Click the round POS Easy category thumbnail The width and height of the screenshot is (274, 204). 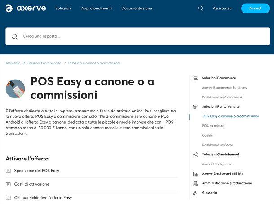click(15, 89)
